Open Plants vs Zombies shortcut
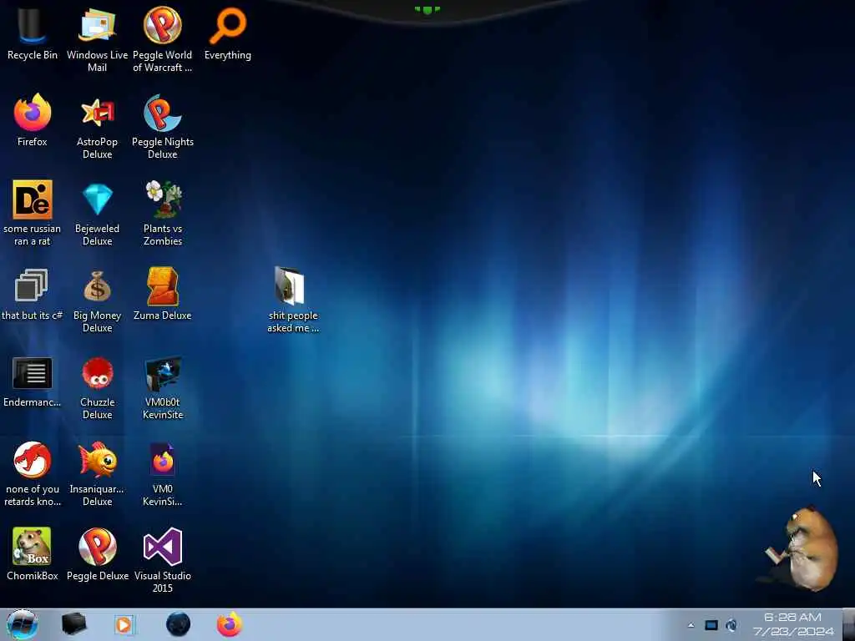 tap(163, 213)
